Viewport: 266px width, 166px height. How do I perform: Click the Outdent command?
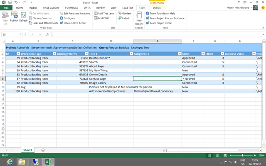[x=125, y=13]
